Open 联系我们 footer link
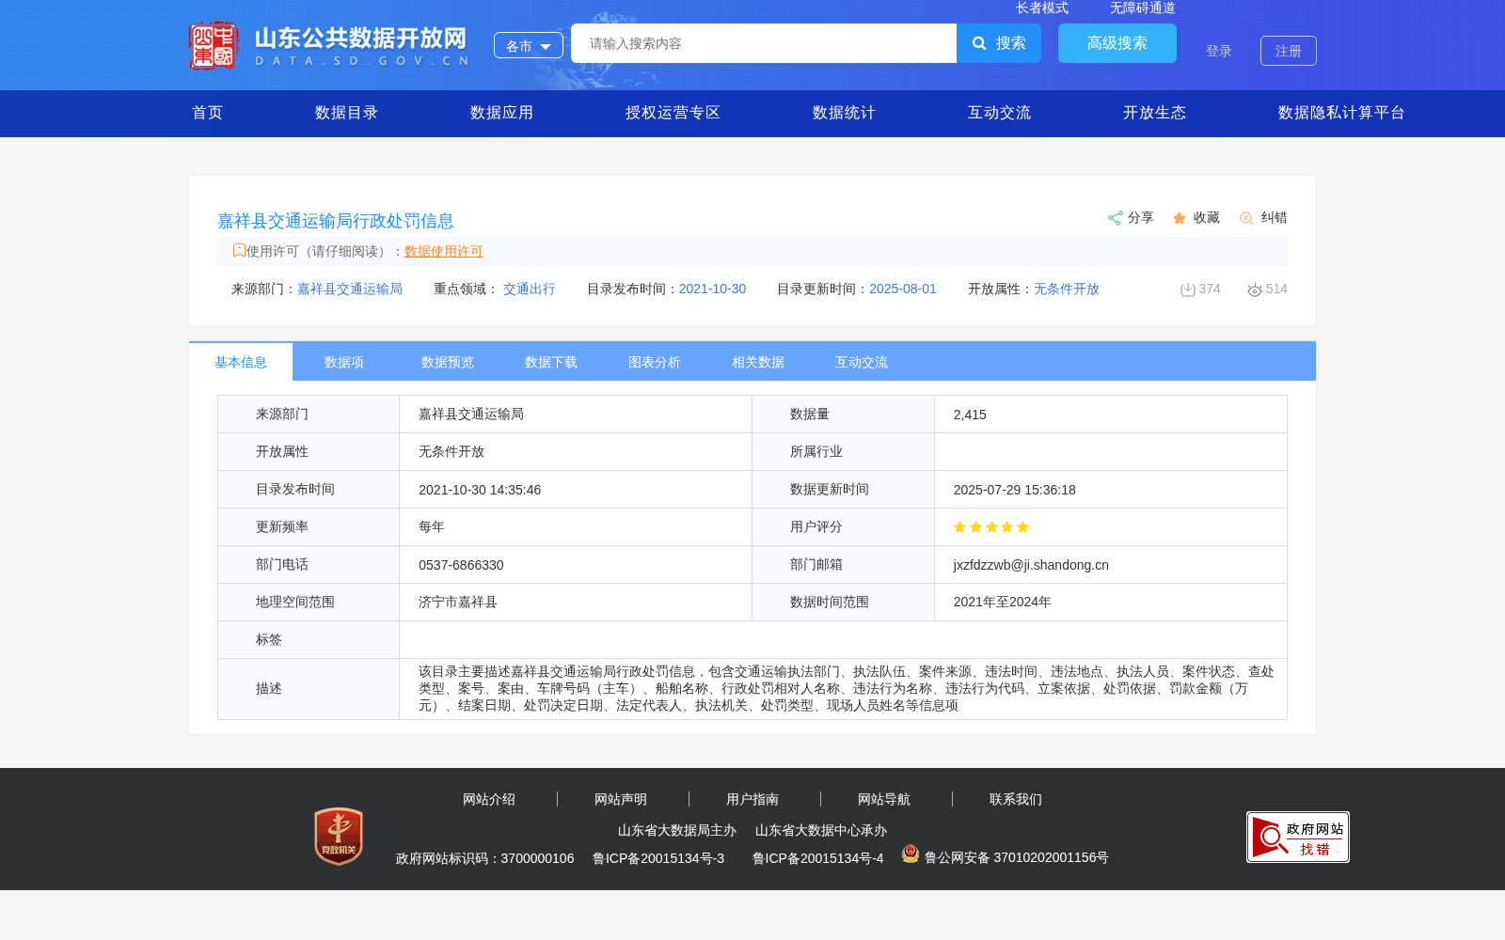This screenshot has height=940, width=1505. click(1016, 799)
